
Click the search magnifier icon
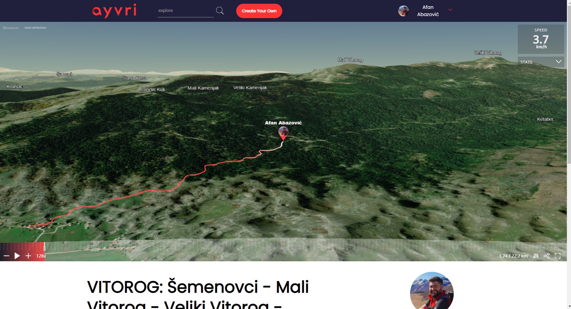(220, 11)
